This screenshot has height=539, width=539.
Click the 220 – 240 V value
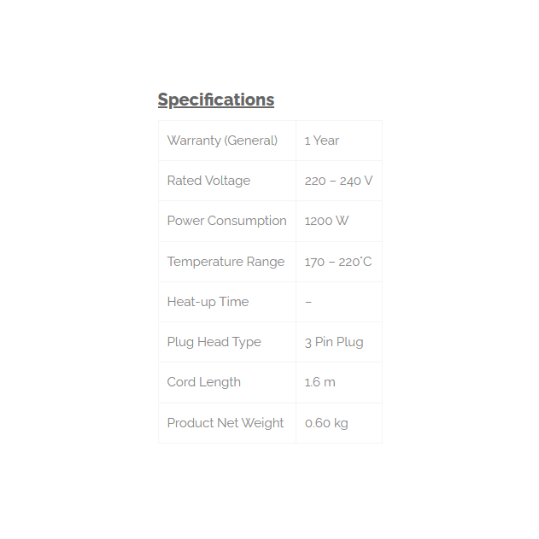click(338, 181)
